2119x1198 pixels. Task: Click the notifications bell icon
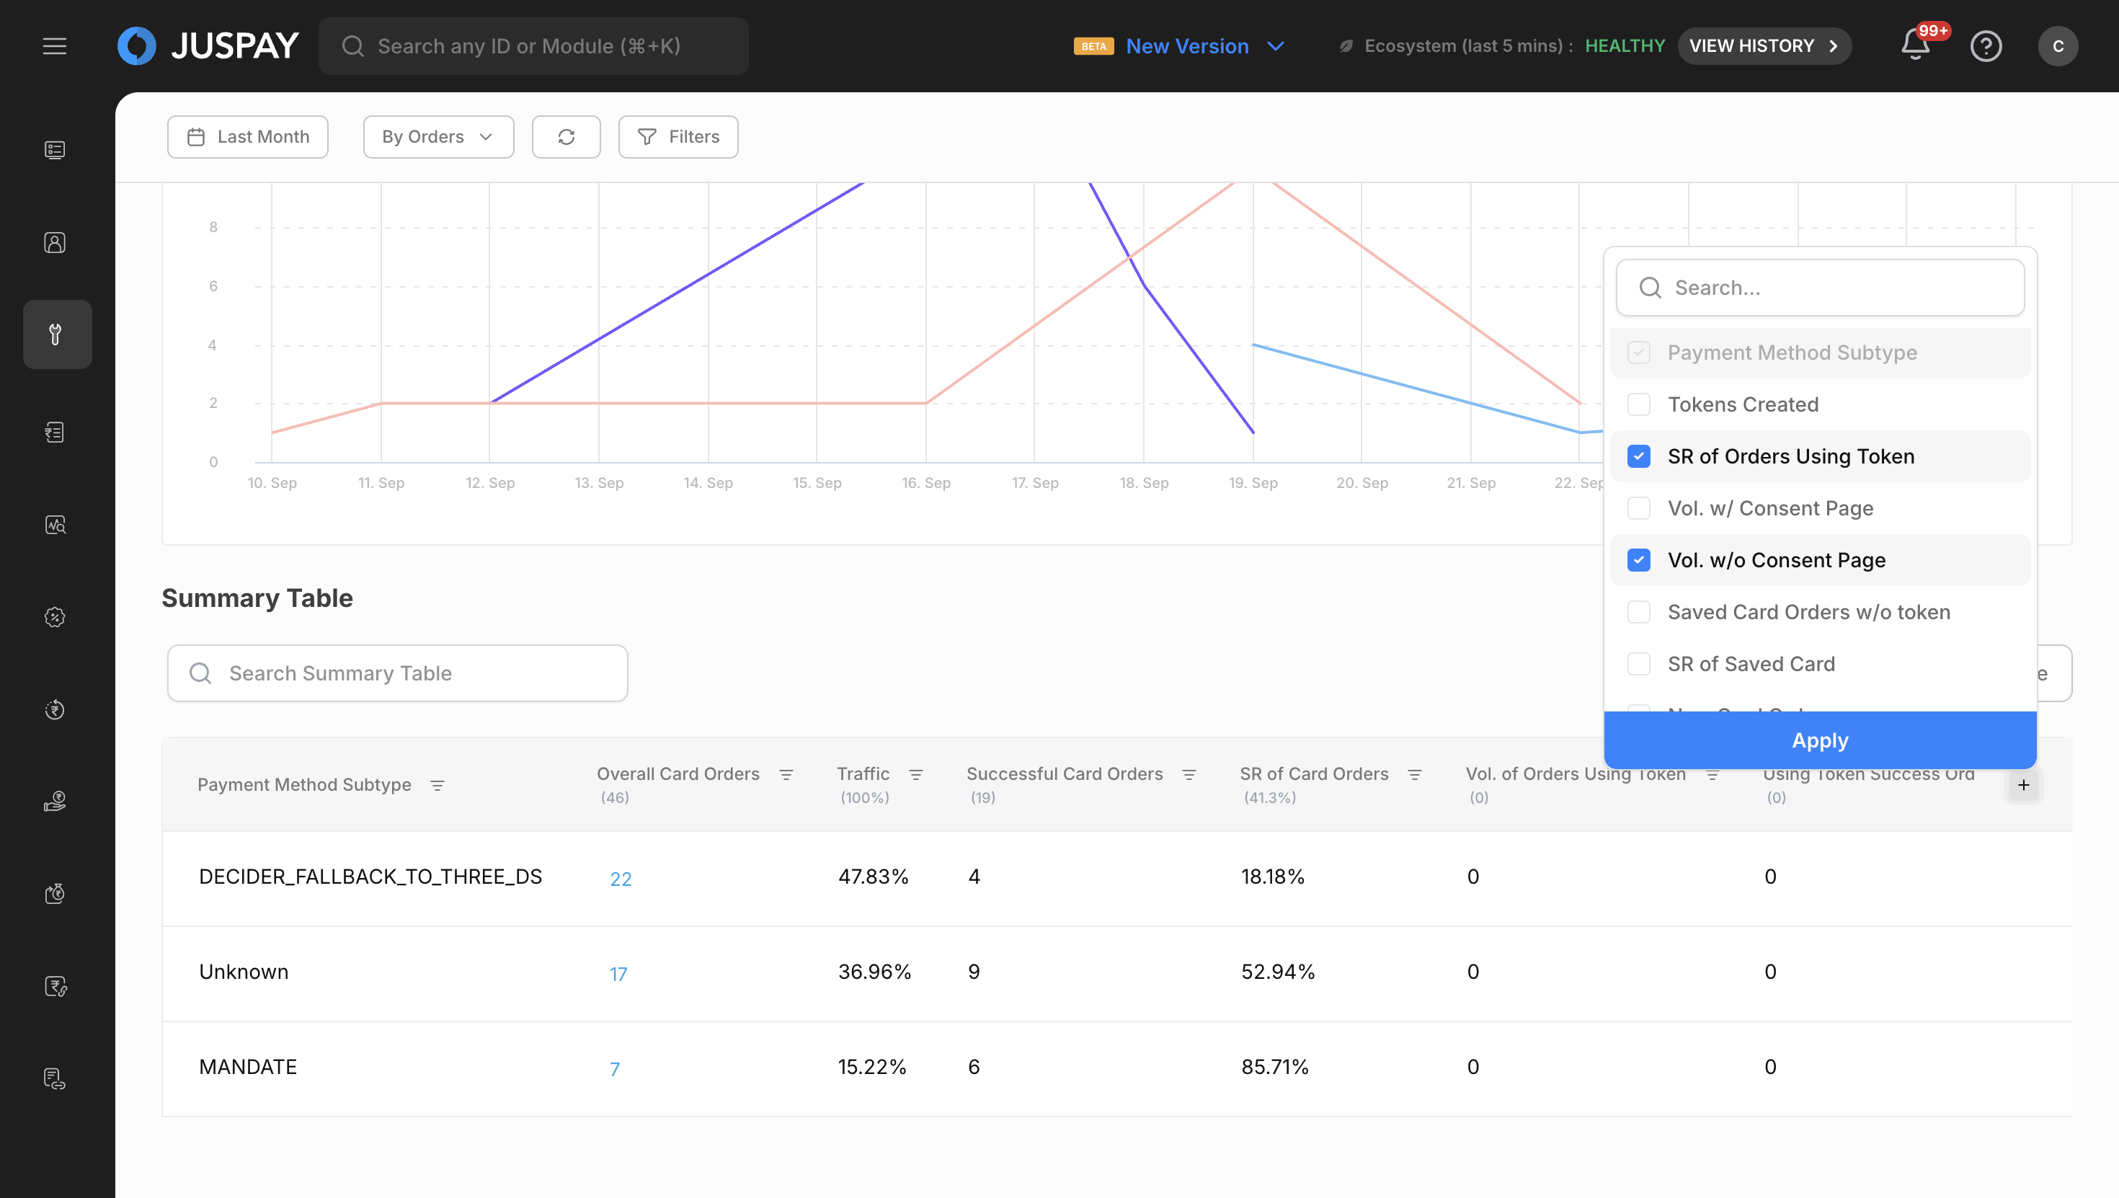click(x=1915, y=46)
